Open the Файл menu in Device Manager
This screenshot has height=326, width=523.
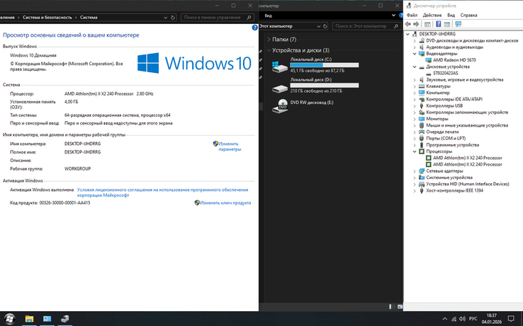point(412,16)
